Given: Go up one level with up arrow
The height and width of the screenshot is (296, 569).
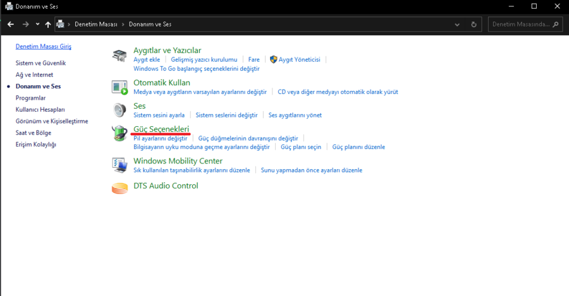Looking at the screenshot, I should (48, 24).
